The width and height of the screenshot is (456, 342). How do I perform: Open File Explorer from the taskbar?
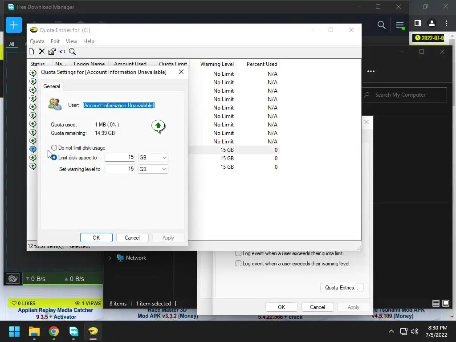pos(34,331)
